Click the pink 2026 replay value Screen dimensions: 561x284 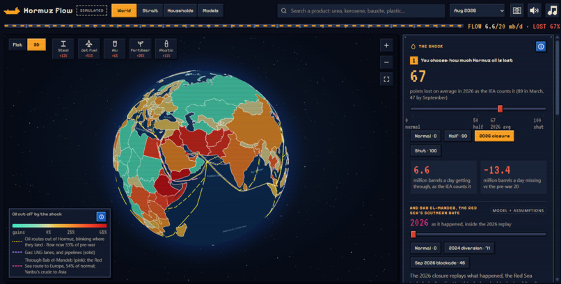coord(419,223)
